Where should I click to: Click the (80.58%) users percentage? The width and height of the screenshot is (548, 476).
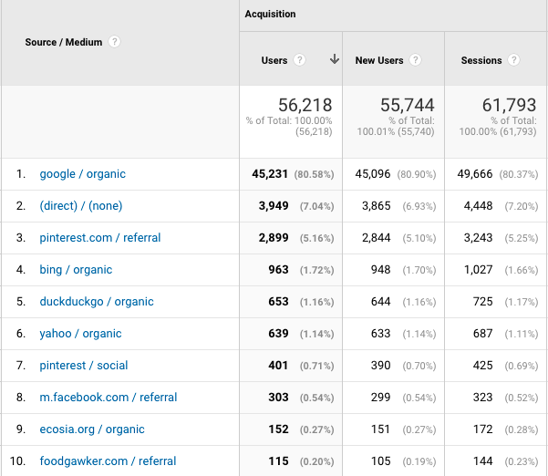tap(314, 174)
